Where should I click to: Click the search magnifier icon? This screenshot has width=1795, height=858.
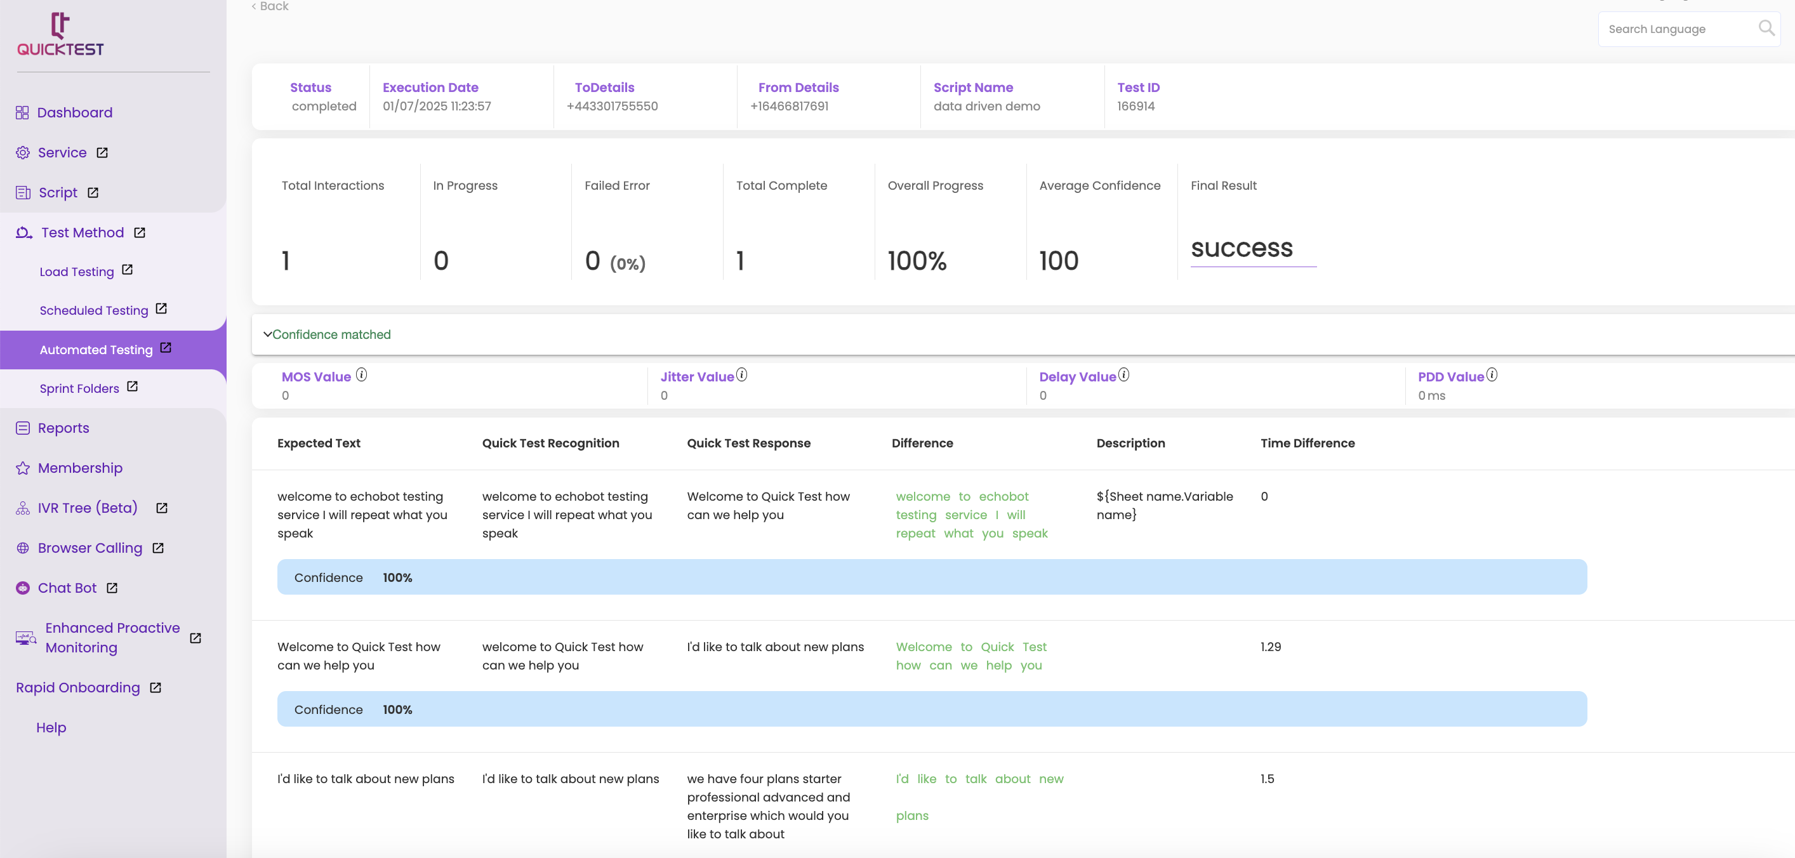tap(1766, 28)
